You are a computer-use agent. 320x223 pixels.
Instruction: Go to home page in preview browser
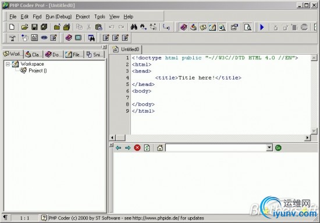click(x=160, y=148)
